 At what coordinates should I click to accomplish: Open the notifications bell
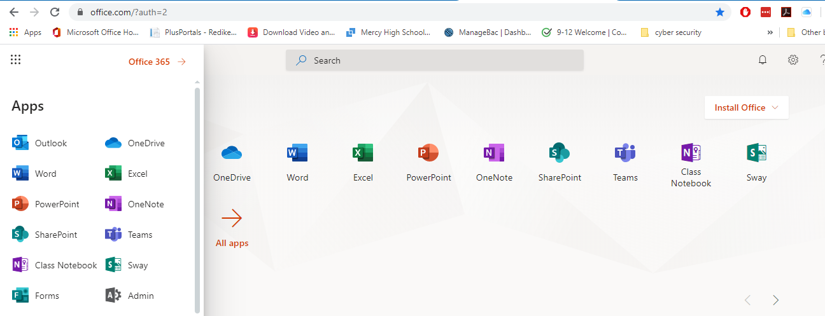click(x=762, y=60)
